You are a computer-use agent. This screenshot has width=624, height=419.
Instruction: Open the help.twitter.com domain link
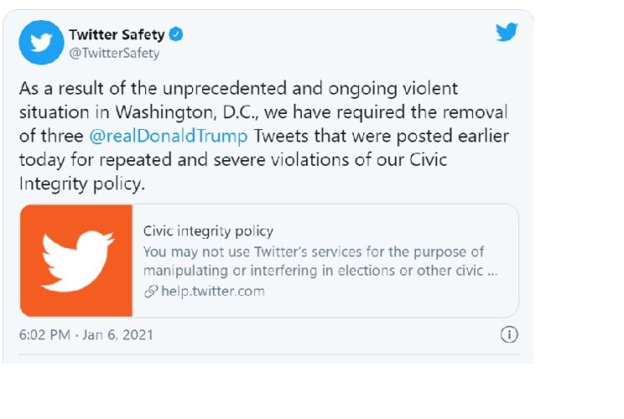[x=213, y=292]
